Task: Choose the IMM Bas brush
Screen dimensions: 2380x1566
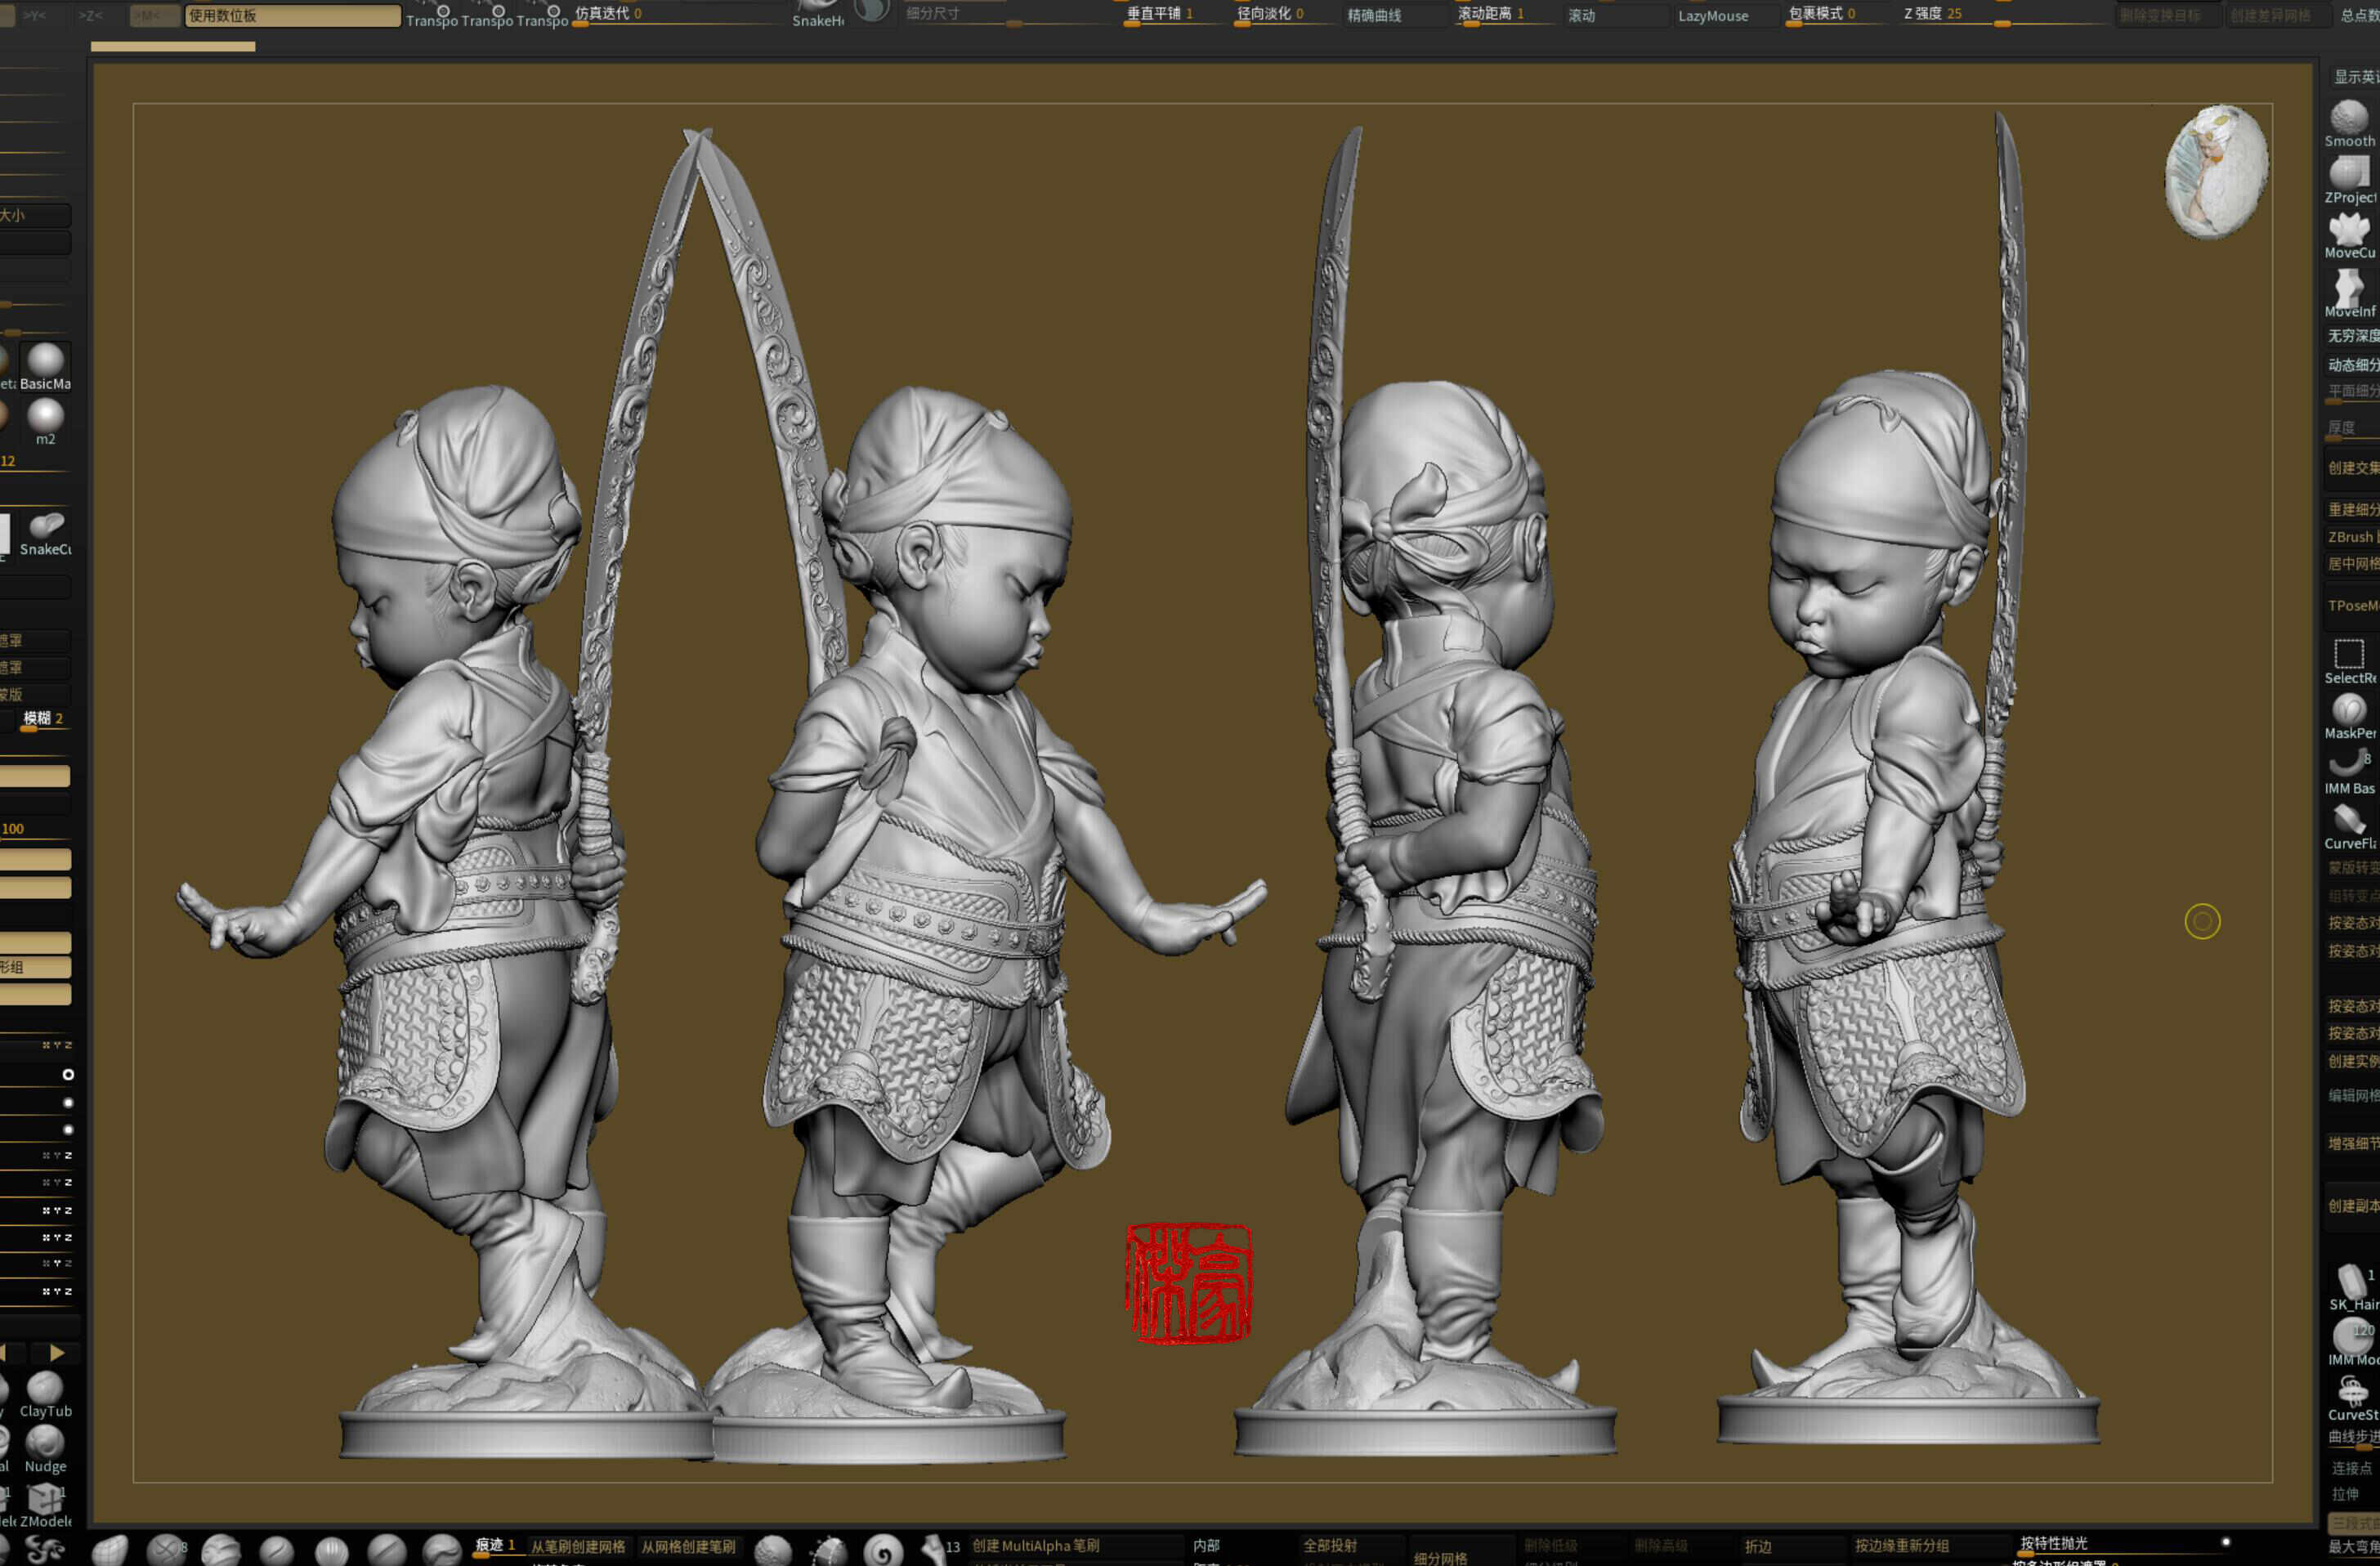Action: click(2349, 771)
